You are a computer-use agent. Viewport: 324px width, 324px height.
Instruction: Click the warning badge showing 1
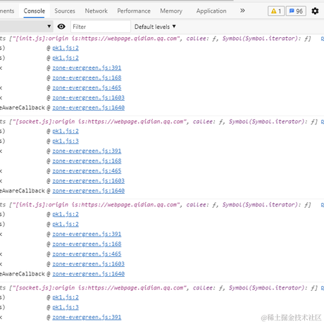[x=276, y=11]
